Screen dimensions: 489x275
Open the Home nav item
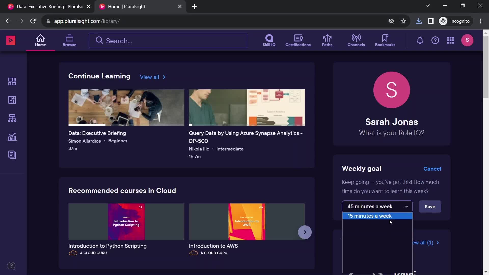click(40, 40)
